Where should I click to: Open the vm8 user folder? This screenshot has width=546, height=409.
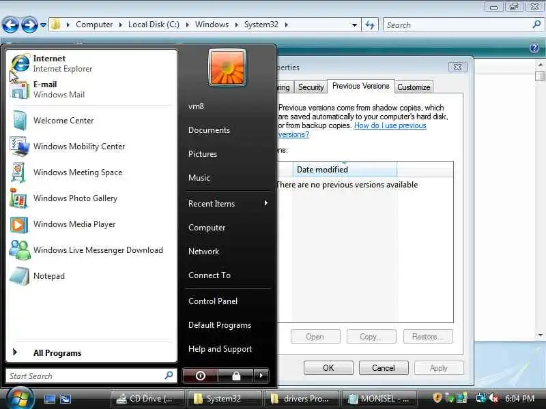(x=196, y=106)
